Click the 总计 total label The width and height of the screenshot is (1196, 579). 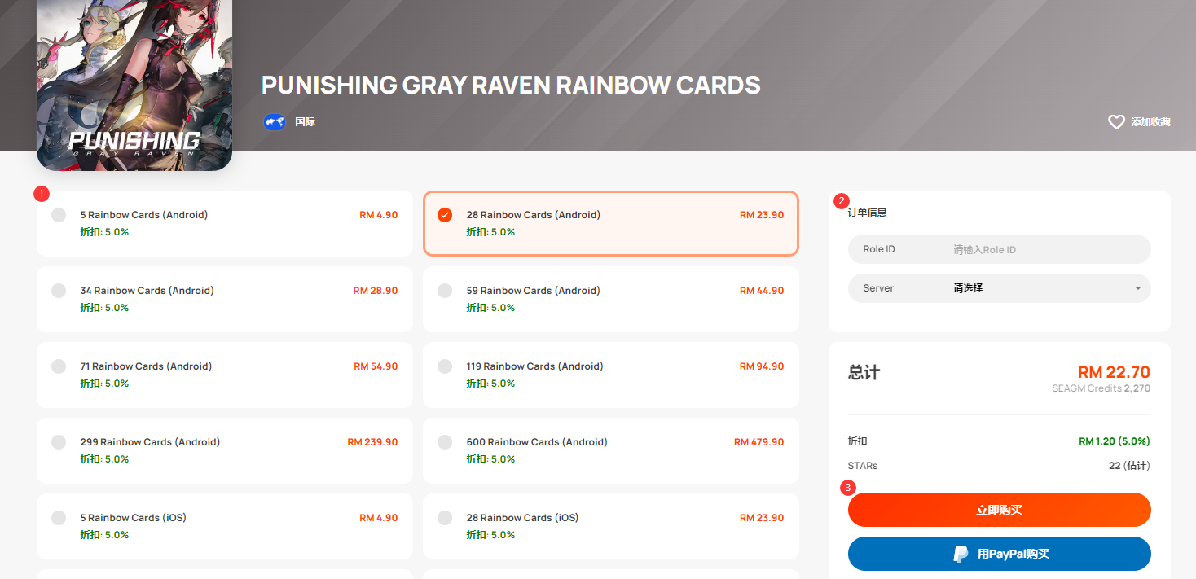(864, 373)
